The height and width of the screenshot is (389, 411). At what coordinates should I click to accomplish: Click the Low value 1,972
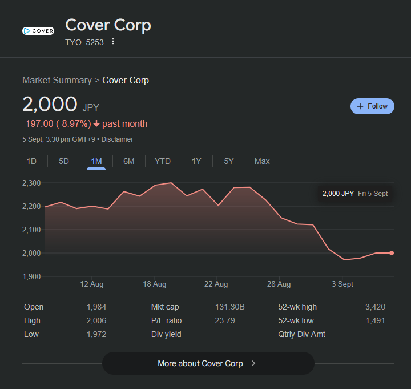point(96,334)
